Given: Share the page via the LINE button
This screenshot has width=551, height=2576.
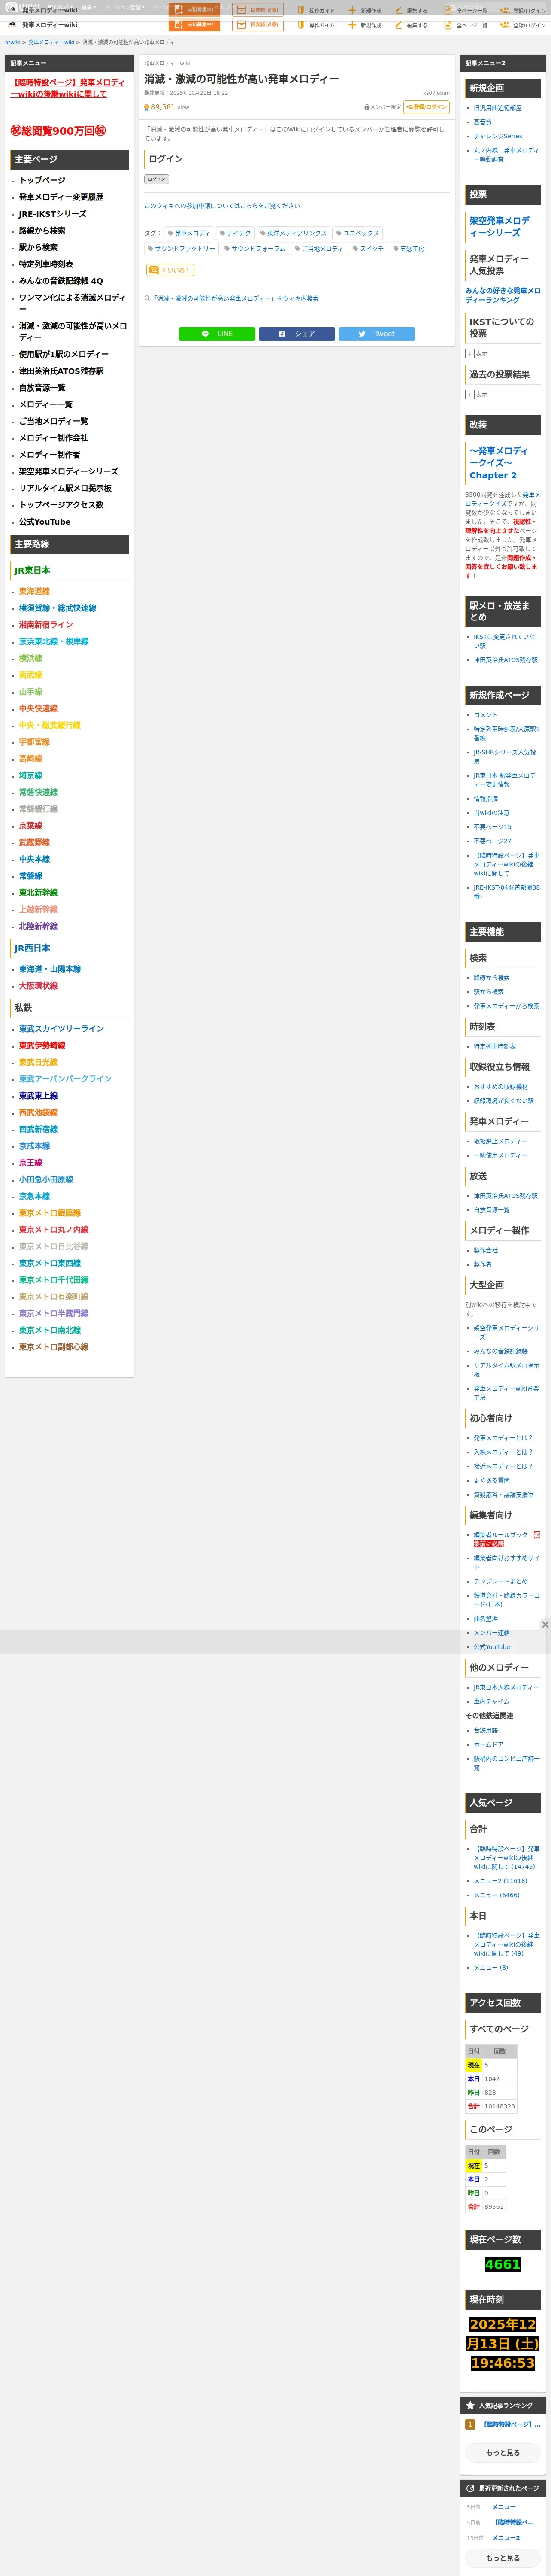Looking at the screenshot, I should [x=217, y=334].
